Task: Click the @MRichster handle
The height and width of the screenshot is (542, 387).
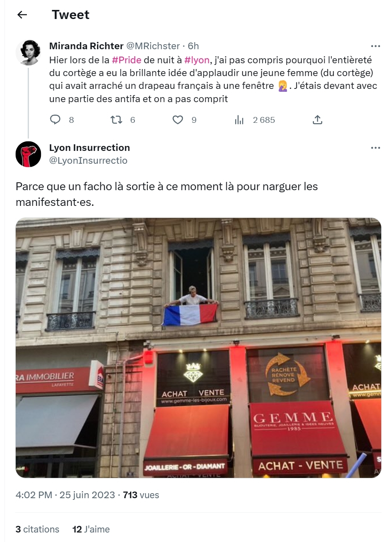Action: click(x=153, y=46)
